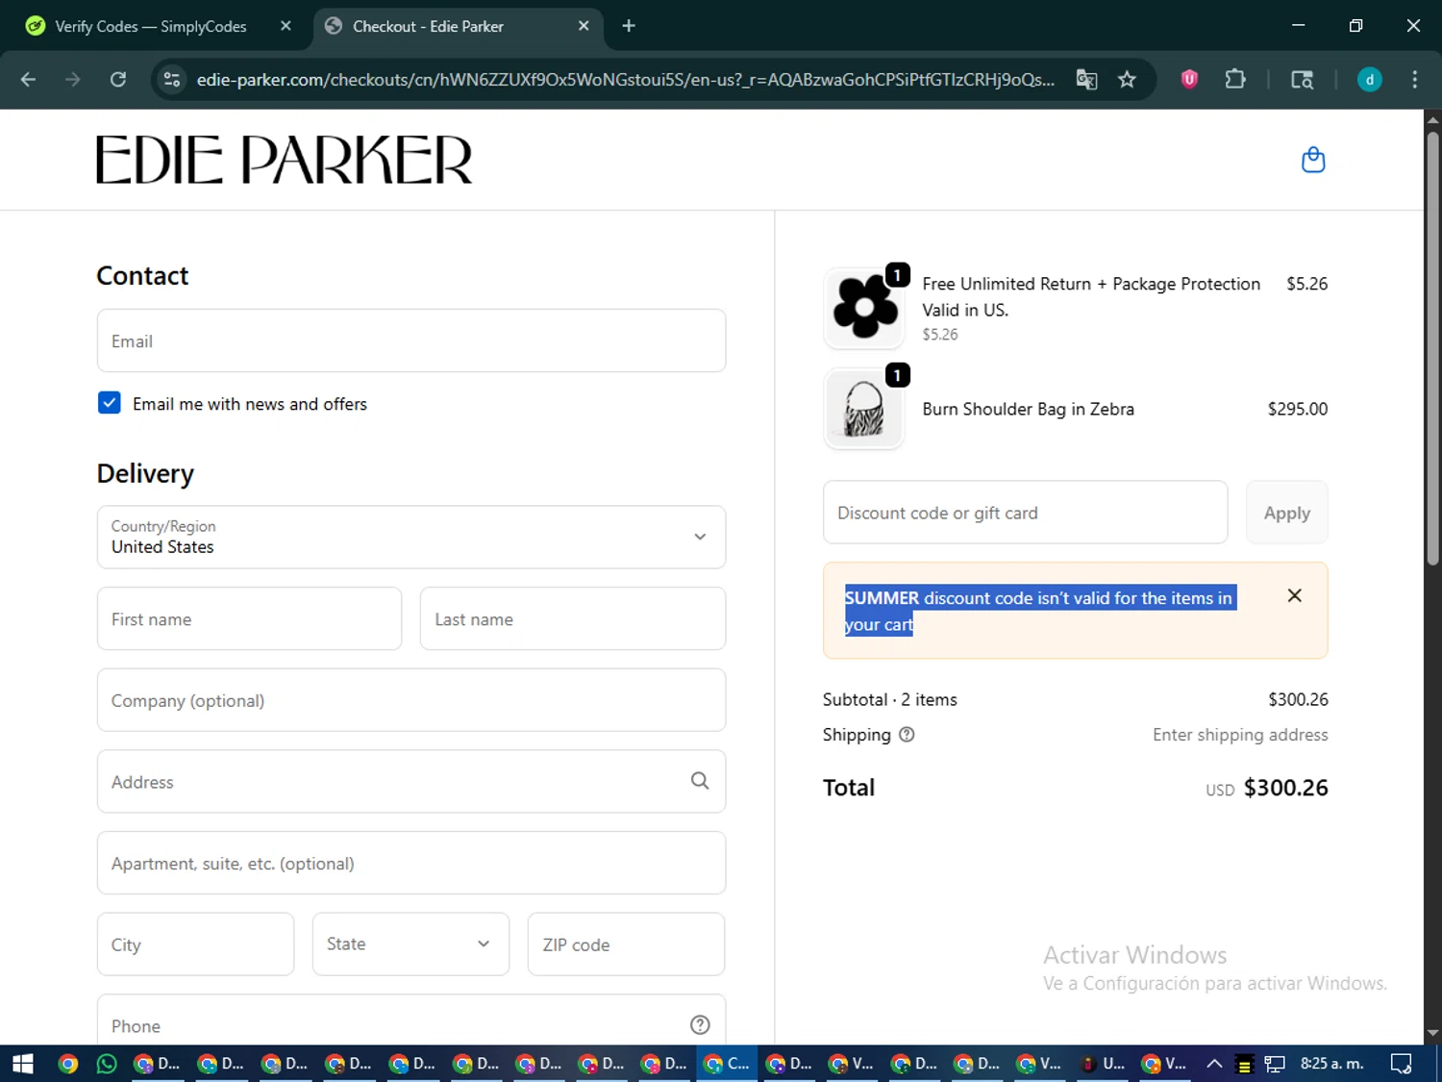Click the Email input field
The image size is (1442, 1082).
tap(411, 340)
